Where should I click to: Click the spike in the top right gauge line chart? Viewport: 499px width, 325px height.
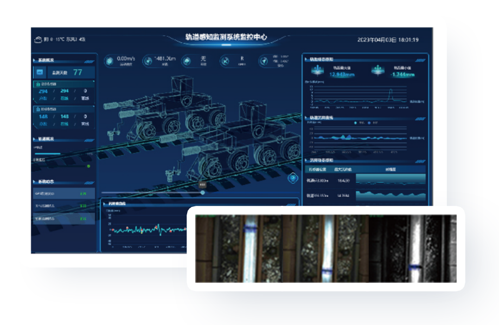point(391,95)
